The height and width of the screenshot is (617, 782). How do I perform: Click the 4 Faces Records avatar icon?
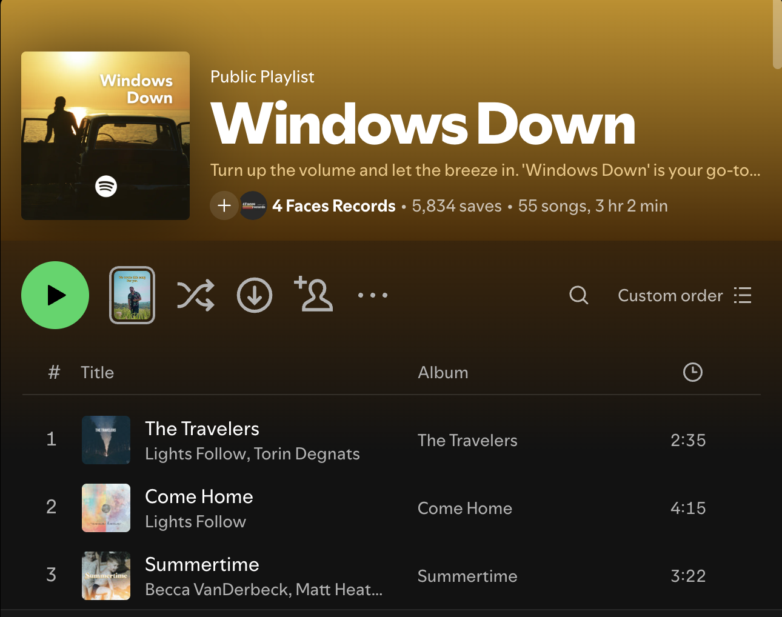253,205
